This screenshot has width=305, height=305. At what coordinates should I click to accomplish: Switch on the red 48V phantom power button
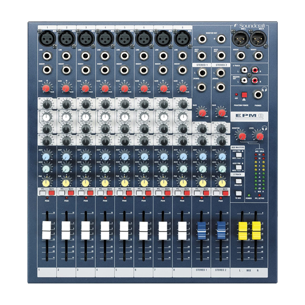pos(244,95)
